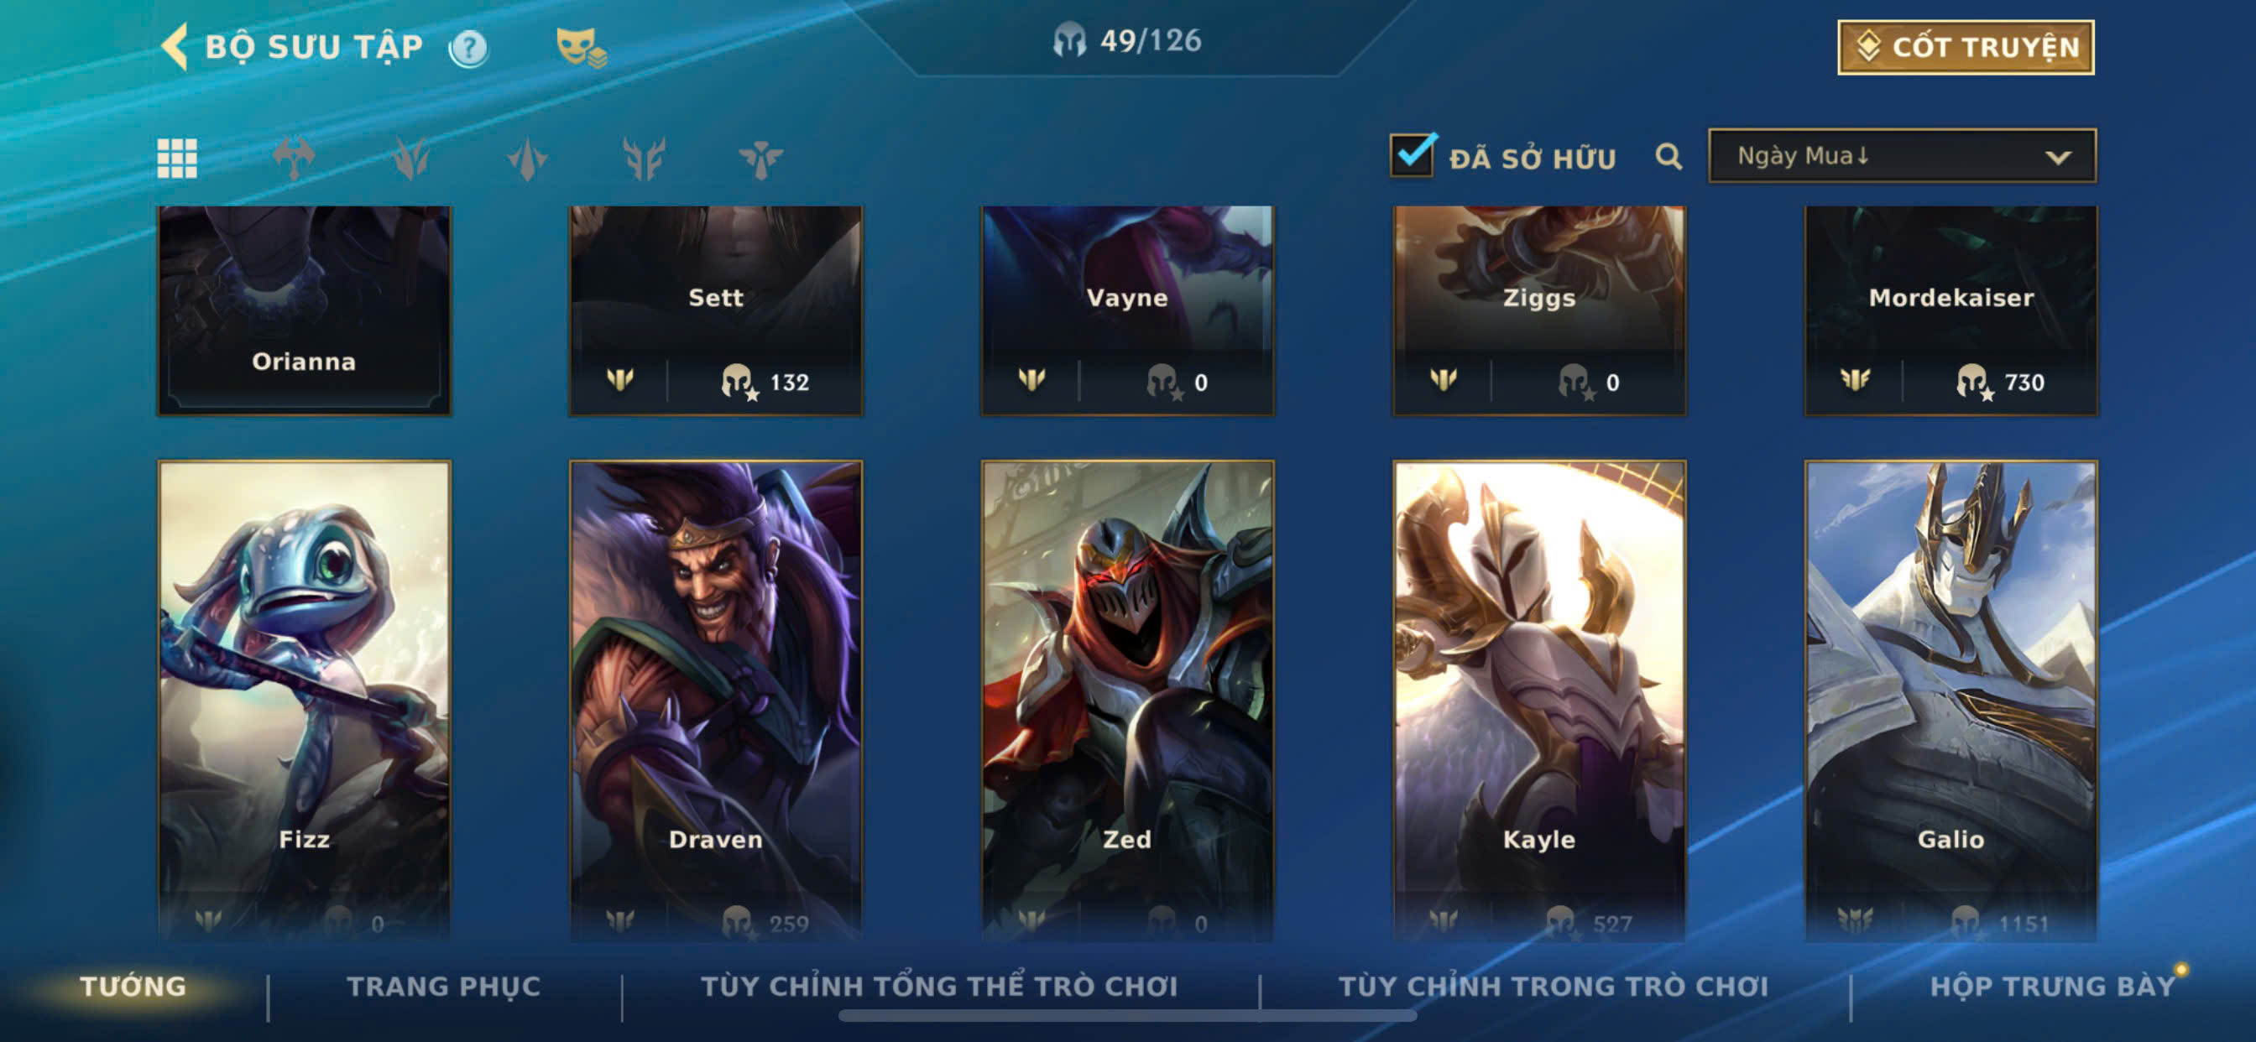Click the CỐT TRUYỆN button
Viewport: 2256px width, 1042px height.
[x=1966, y=47]
